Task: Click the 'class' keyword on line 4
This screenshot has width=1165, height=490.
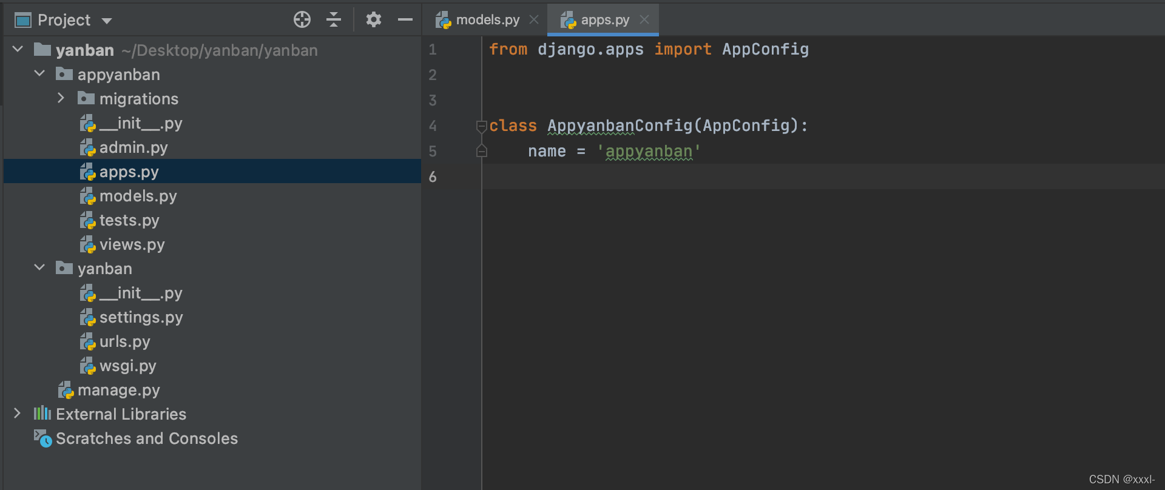Action: 513,126
